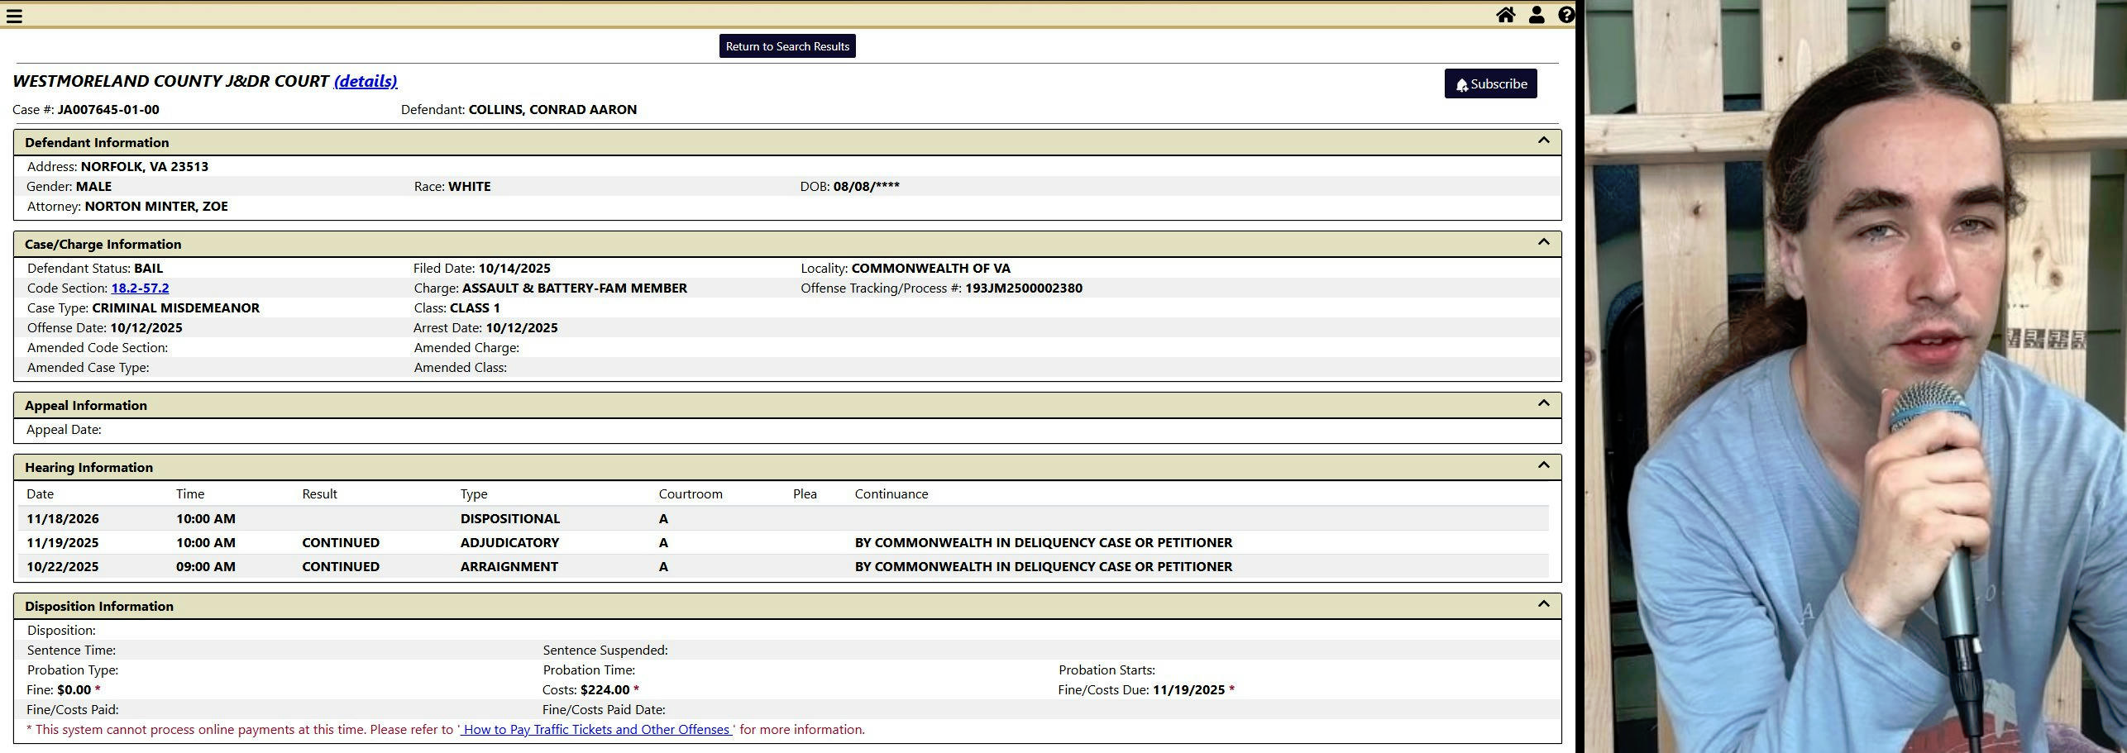Image resolution: width=2127 pixels, height=753 pixels.
Task: Collapse the Defendant Information section
Action: [1542, 141]
